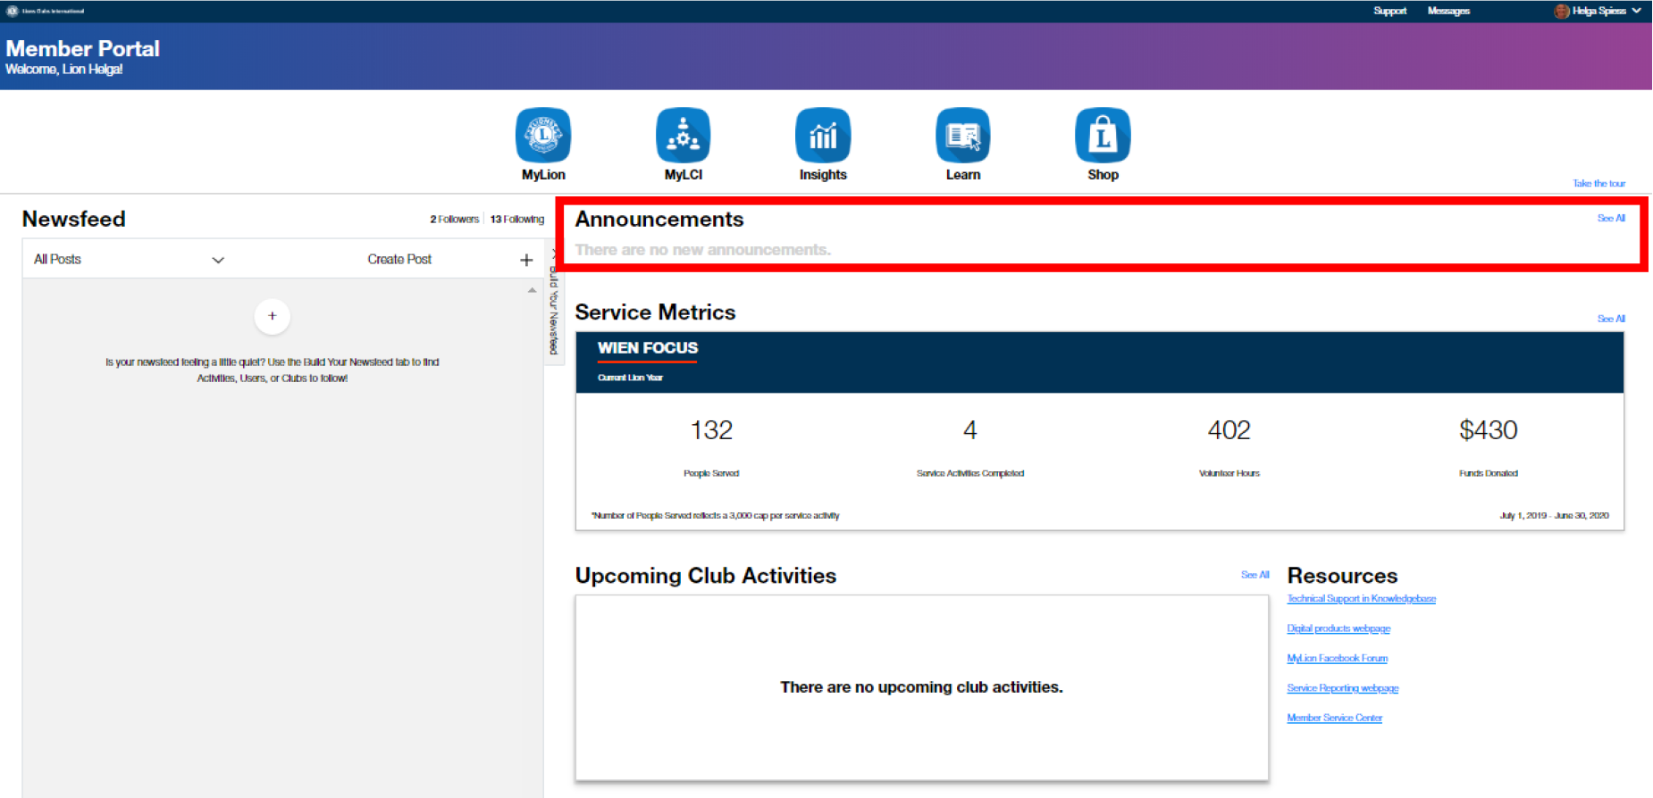
Task: Click the July 1, 2019 - June 30, 2020 date range
Action: pyautogui.click(x=1554, y=515)
